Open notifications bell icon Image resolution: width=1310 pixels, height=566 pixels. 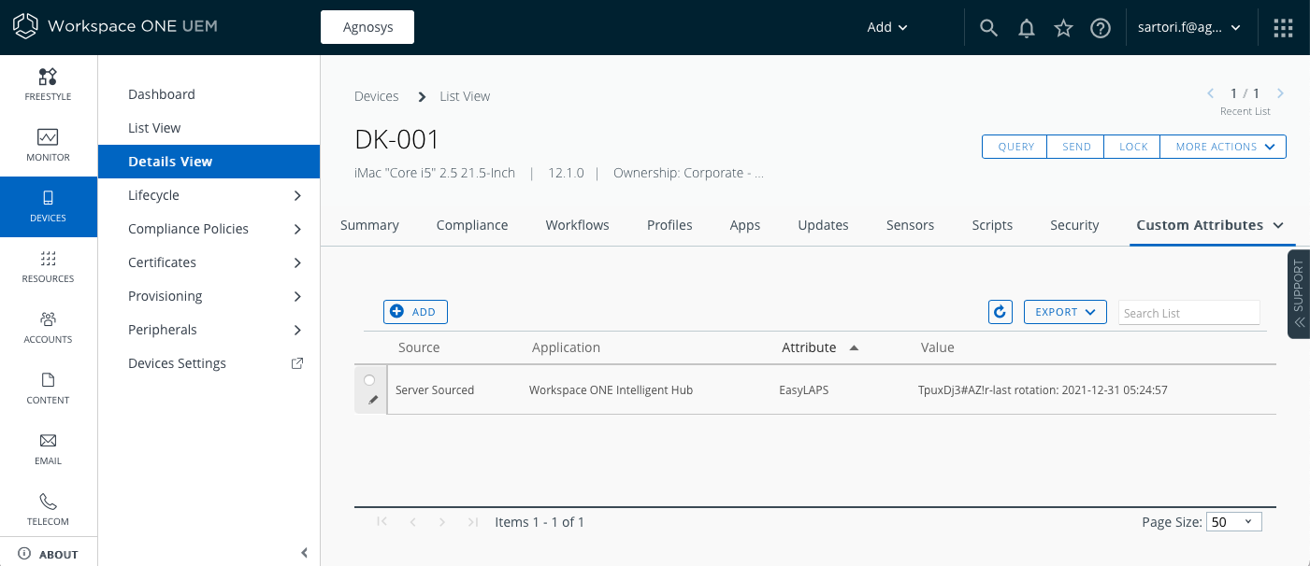tap(1027, 28)
